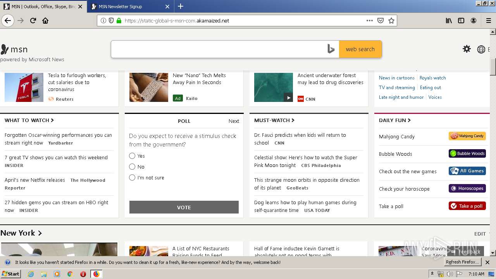
Task: Open Dr. Fauci kids school article
Action: pos(300,139)
